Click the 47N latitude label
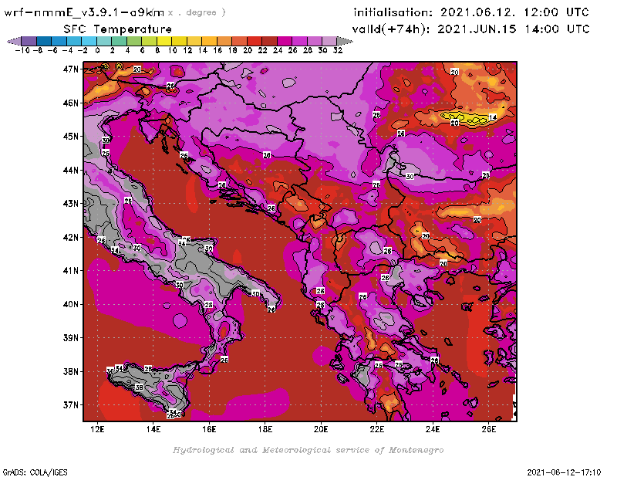Viewport: 617px width, 477px height. click(x=71, y=69)
